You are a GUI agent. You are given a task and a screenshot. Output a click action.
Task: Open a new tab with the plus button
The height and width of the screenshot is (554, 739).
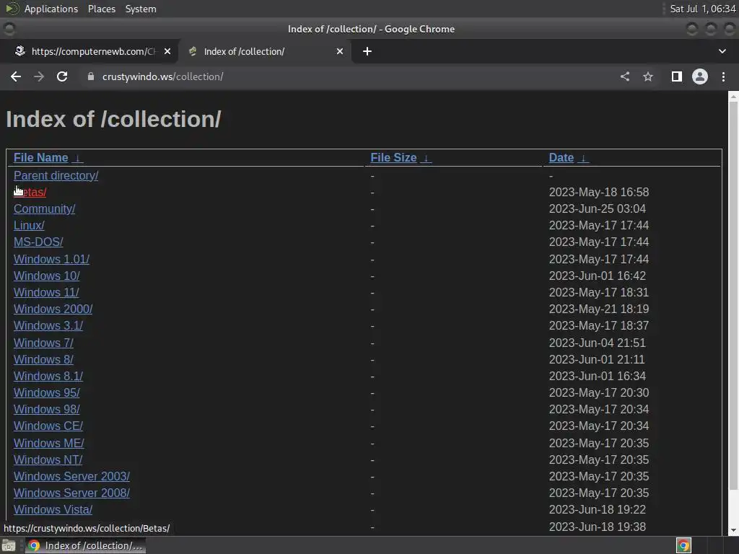(367, 51)
